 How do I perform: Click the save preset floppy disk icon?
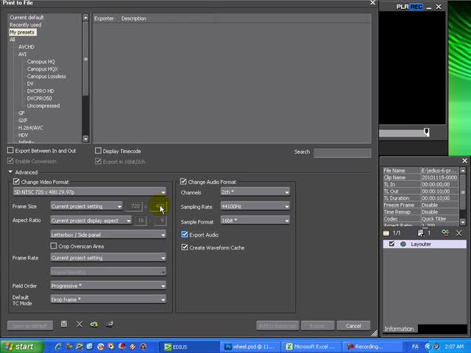click(64, 324)
